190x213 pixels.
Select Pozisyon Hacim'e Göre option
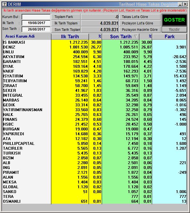pyautogui.click(x=140, y=30)
